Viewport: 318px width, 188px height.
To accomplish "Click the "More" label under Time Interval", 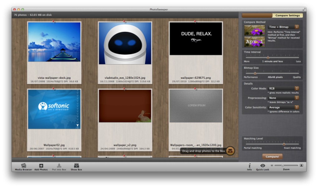I will point(247,62).
